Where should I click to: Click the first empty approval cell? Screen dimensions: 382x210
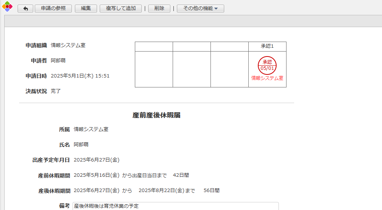(154, 69)
